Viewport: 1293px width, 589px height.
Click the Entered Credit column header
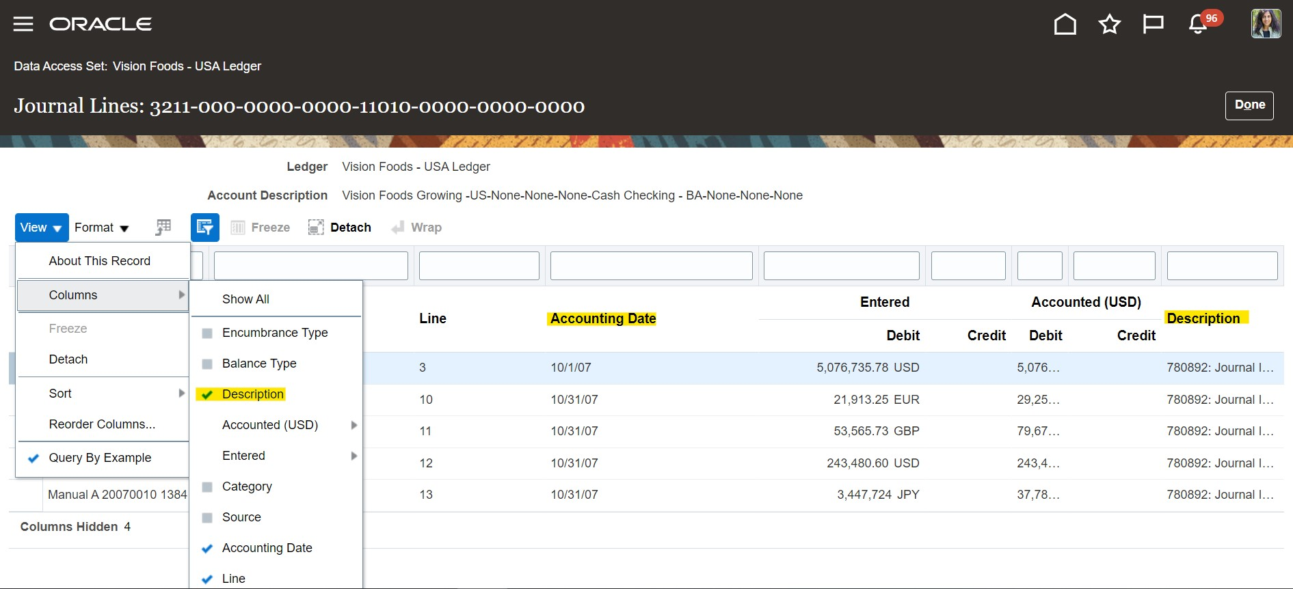[x=986, y=335]
